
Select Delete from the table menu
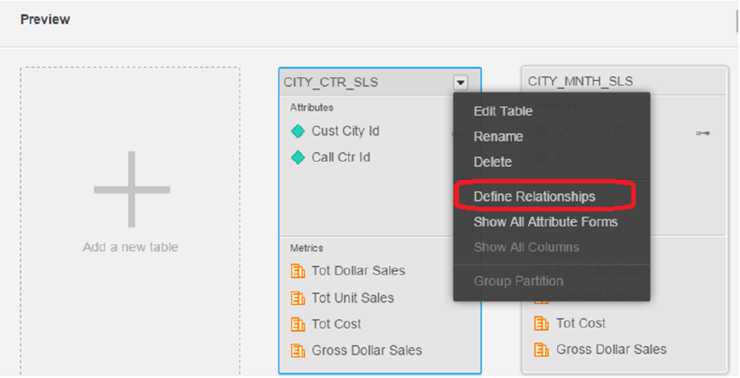[x=493, y=162]
